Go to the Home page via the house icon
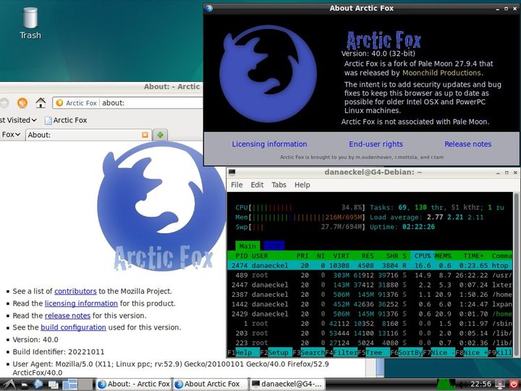 pos(41,103)
